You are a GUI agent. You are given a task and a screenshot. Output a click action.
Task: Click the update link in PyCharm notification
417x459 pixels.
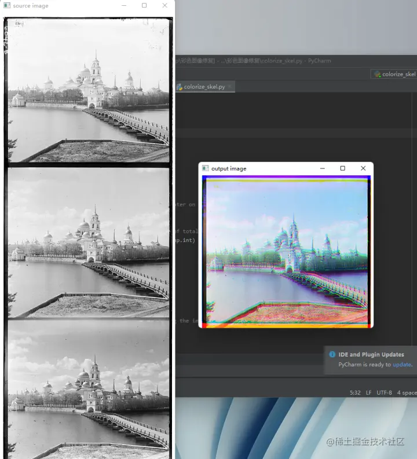pos(402,365)
